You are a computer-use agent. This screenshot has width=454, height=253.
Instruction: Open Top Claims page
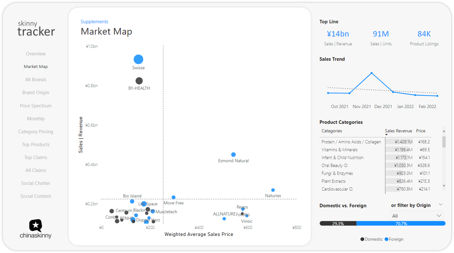36,157
